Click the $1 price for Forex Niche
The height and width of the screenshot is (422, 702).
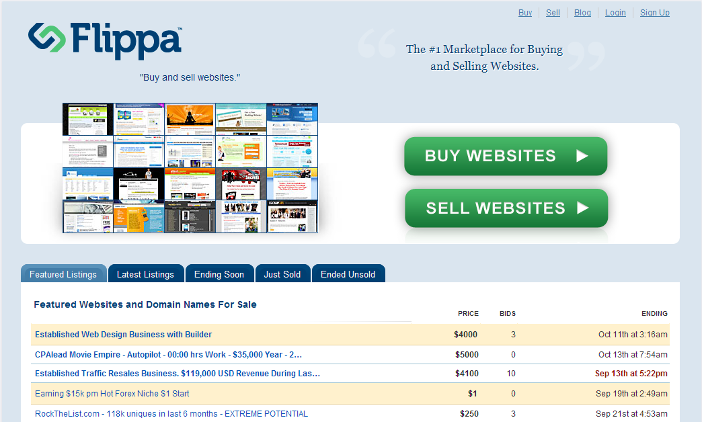click(x=473, y=393)
